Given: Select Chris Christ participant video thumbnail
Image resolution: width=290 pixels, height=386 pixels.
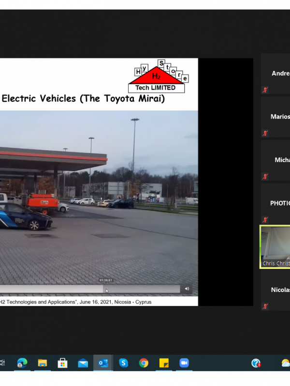Looking at the screenshot, I should tap(275, 247).
